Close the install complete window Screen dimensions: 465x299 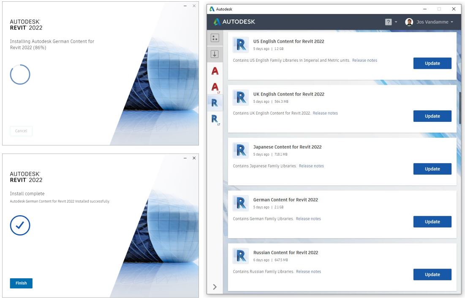pos(194,158)
